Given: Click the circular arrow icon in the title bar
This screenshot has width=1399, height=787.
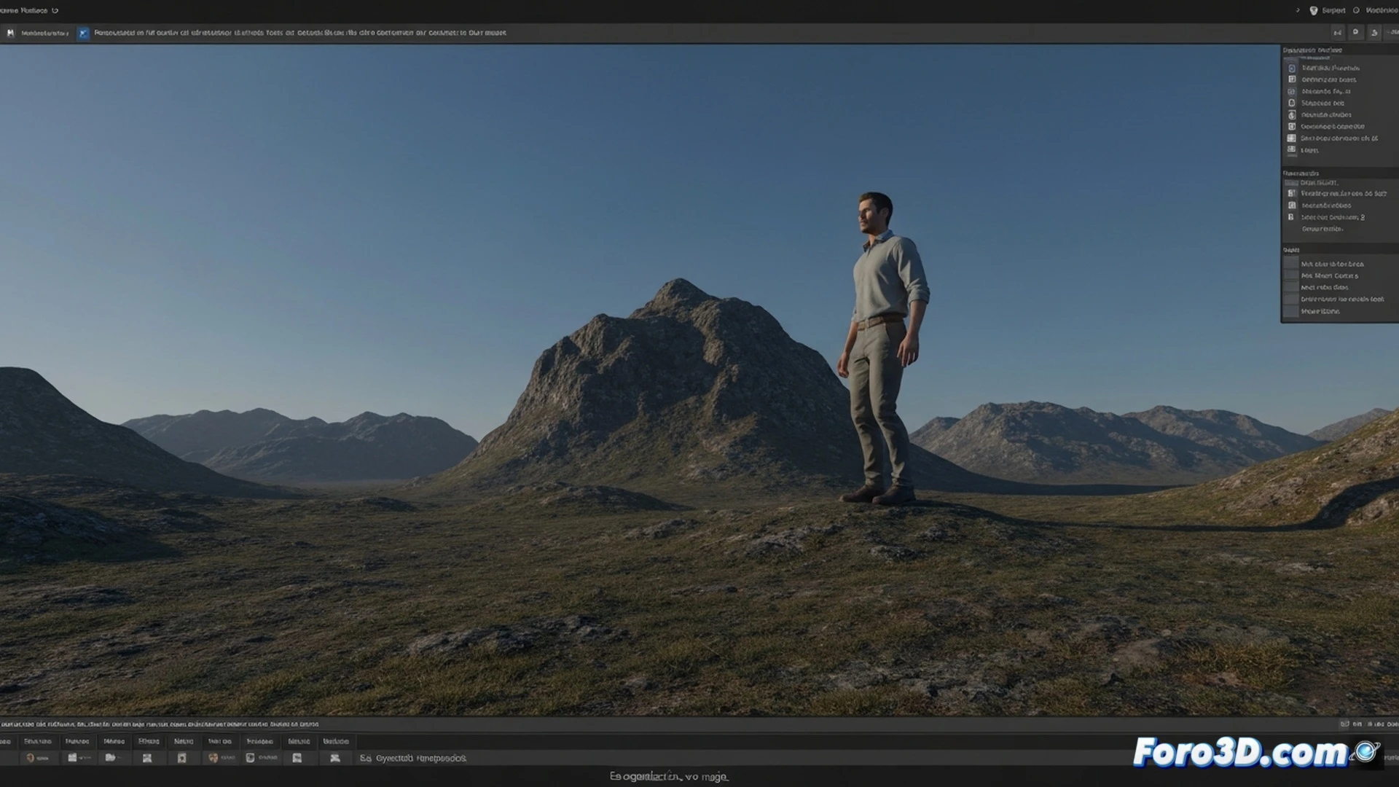Looking at the screenshot, I should coord(55,11).
